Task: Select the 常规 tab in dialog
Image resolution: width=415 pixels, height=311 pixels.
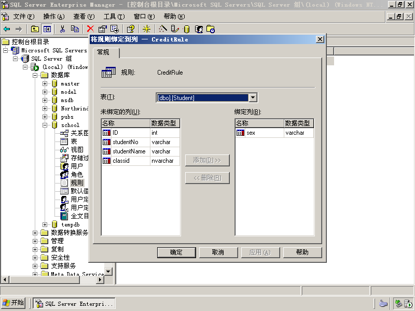Action: pyautogui.click(x=106, y=52)
